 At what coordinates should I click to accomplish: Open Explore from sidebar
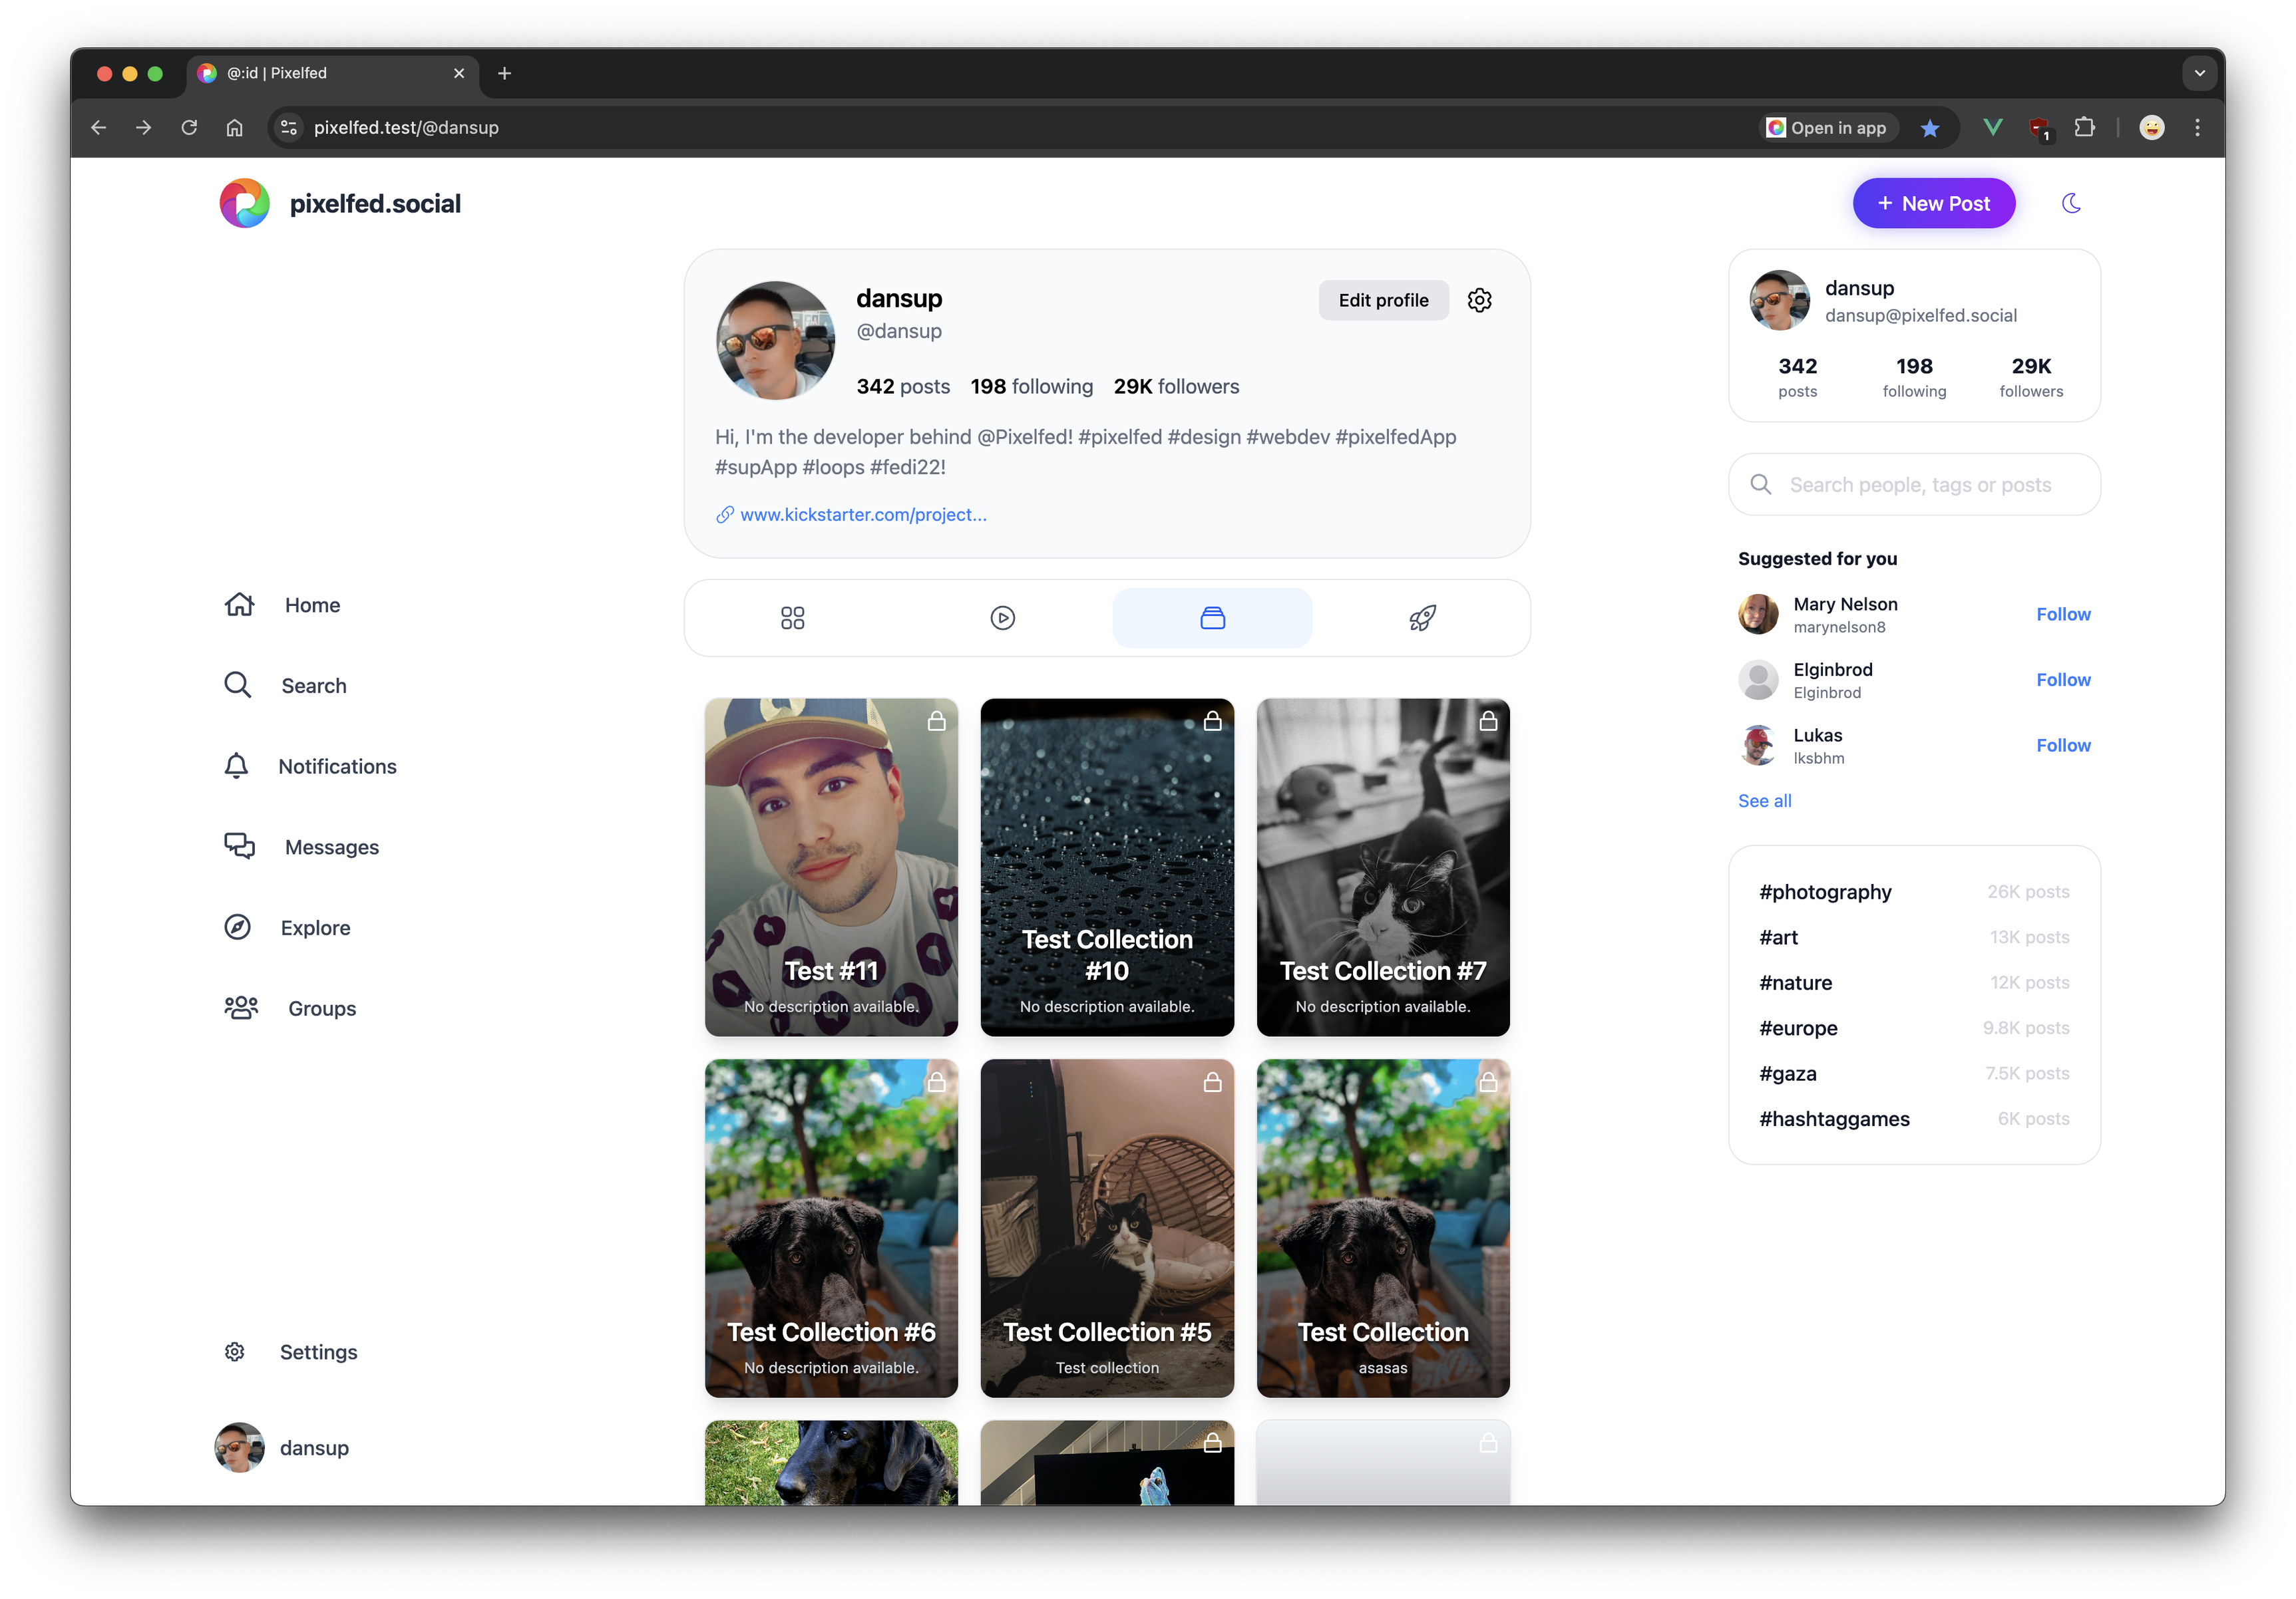tap(288, 927)
